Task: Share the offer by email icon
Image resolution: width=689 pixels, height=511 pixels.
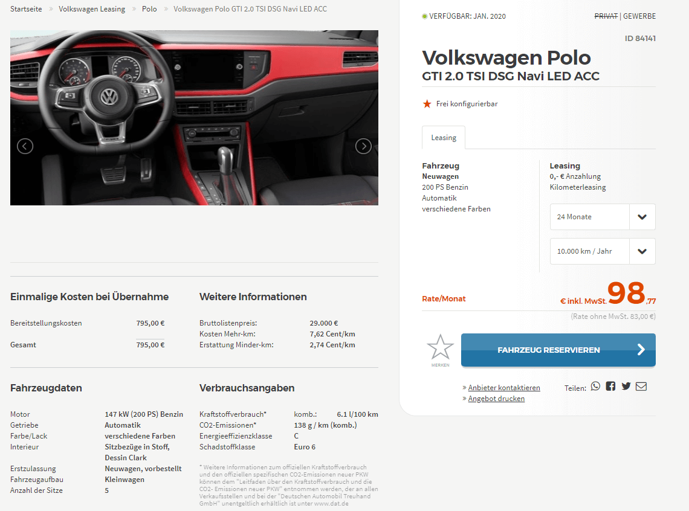Action: click(641, 387)
